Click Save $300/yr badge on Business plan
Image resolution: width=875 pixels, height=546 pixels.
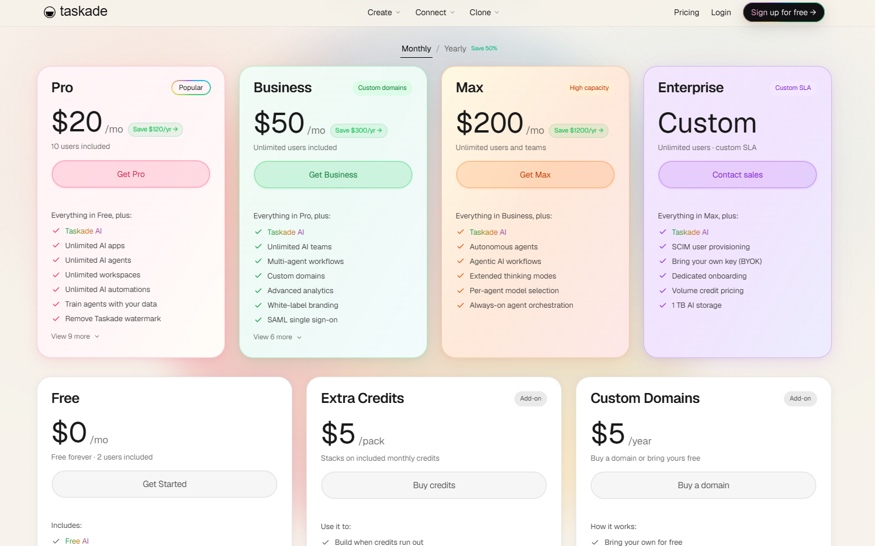359,130
